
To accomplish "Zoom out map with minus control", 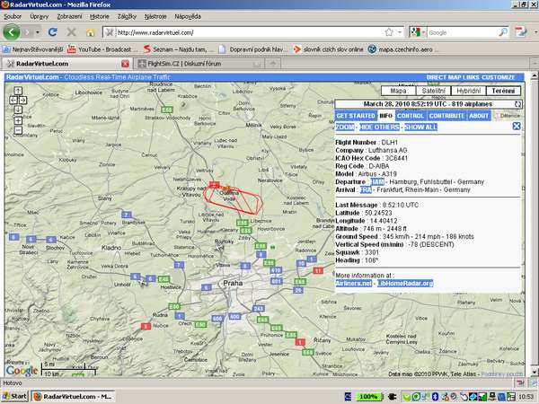I will pos(18,130).
